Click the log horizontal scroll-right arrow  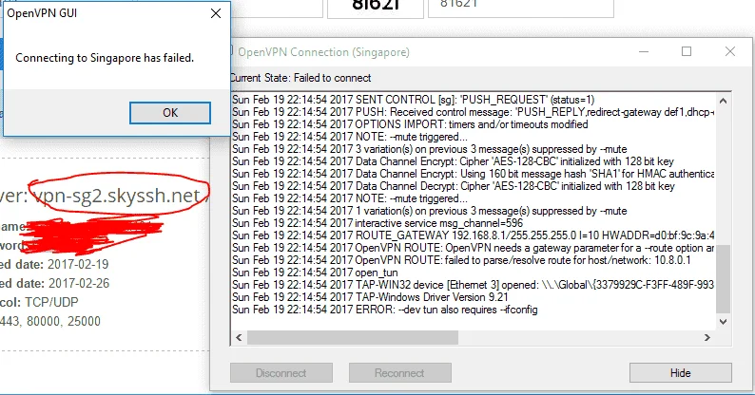coord(707,337)
